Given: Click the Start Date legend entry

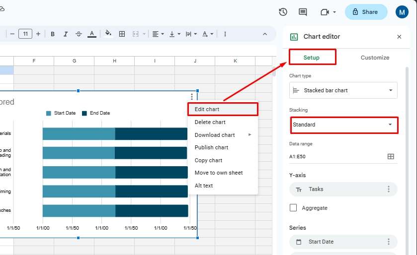Looking at the screenshot, I should coord(61,113).
